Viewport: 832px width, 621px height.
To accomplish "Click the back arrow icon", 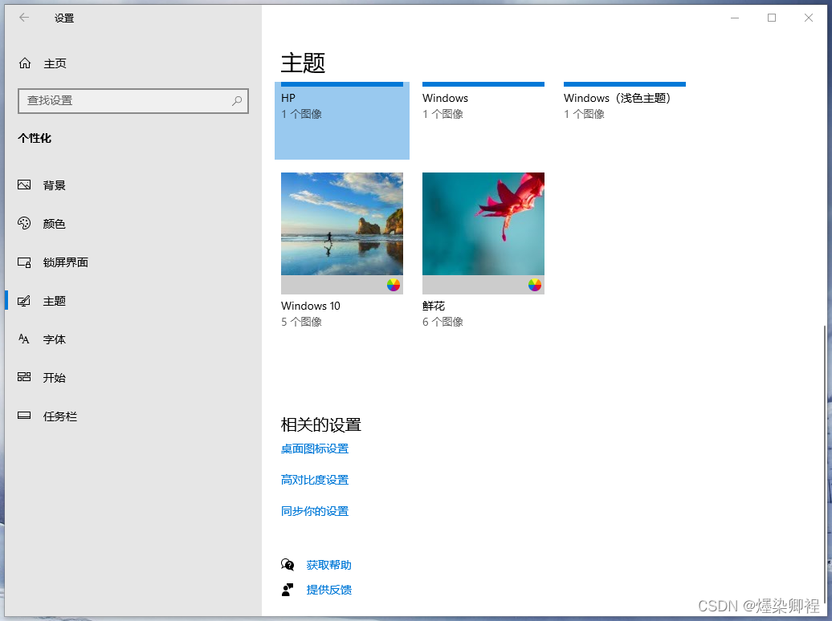I will 24,18.
